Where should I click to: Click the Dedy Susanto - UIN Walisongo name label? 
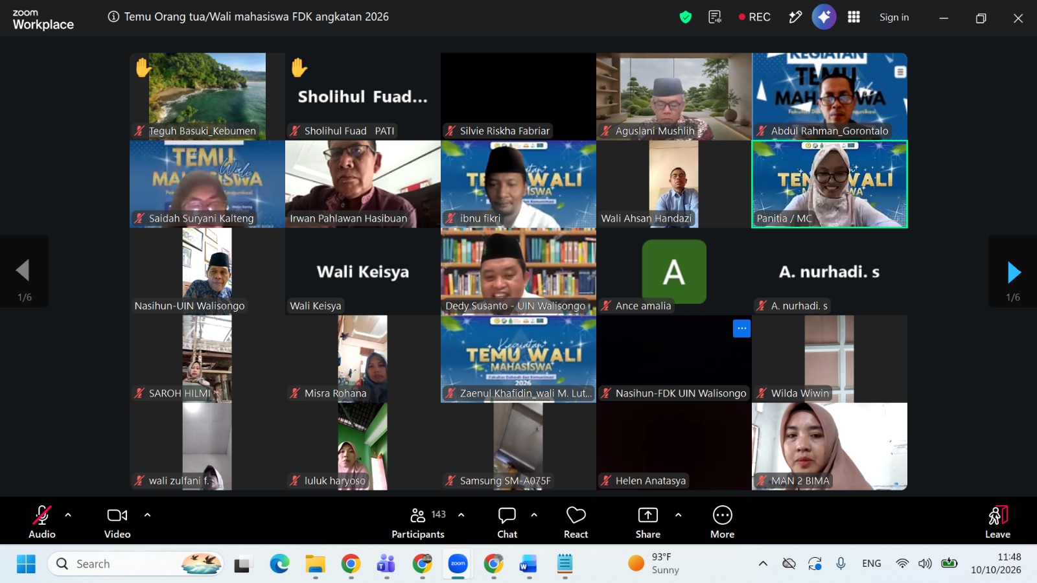tap(515, 306)
